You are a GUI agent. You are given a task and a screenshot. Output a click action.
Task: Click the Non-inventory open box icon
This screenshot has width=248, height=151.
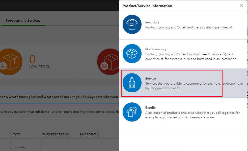[132, 54]
